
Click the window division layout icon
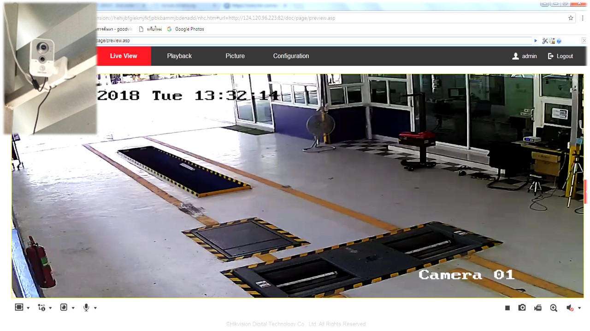point(19,308)
